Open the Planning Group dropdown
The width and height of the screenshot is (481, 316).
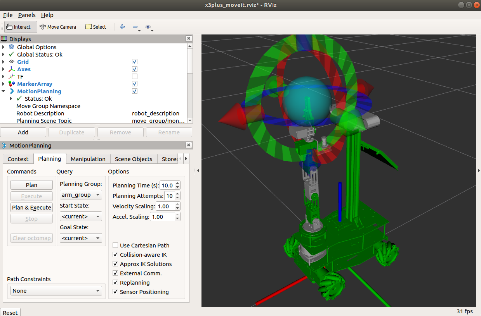[81, 195]
